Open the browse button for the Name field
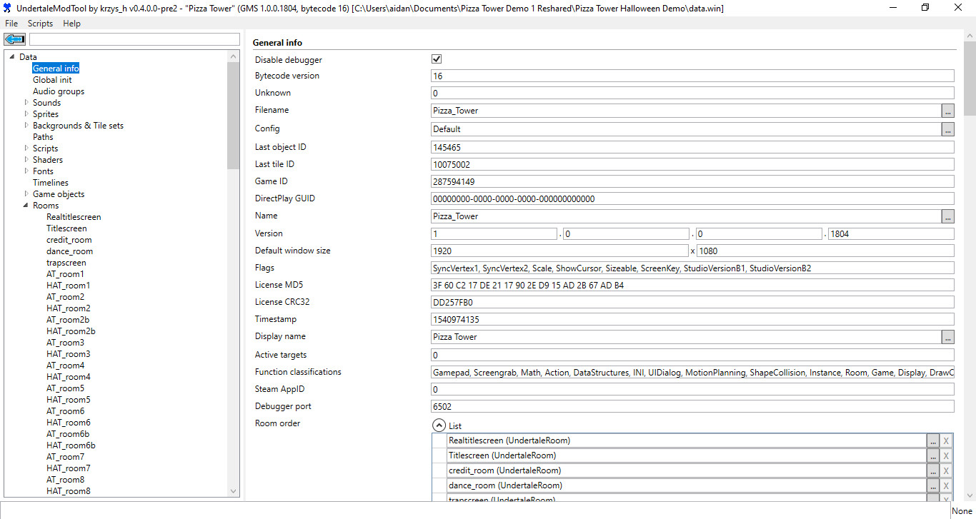This screenshot has width=976, height=519. click(947, 216)
